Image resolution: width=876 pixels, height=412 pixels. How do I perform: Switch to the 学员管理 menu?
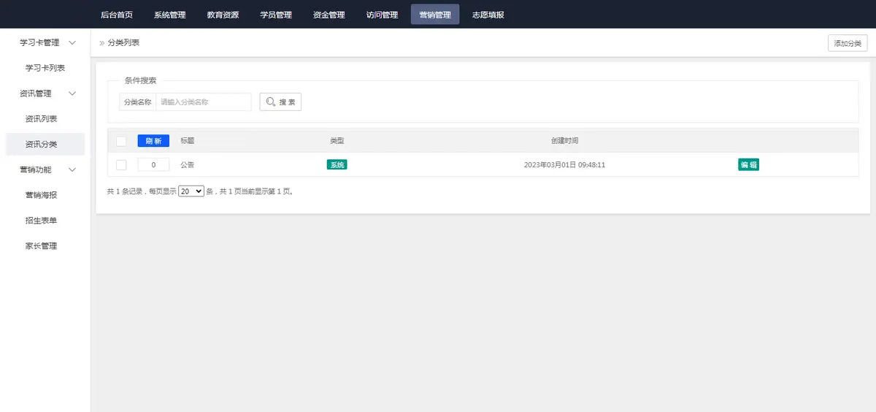(x=276, y=15)
